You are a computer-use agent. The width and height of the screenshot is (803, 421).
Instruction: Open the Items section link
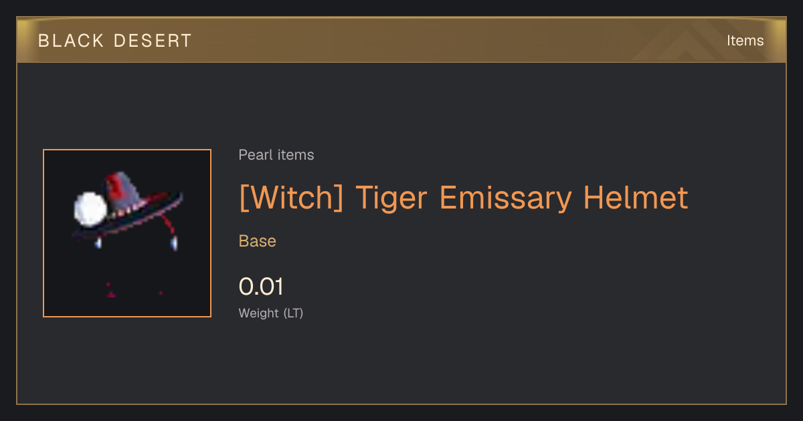[x=745, y=41]
